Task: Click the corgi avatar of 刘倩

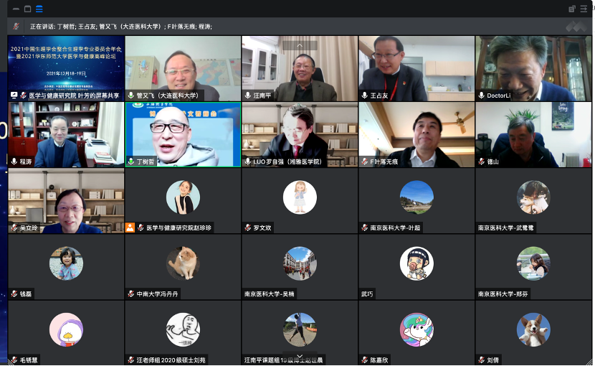Action: [x=533, y=329]
